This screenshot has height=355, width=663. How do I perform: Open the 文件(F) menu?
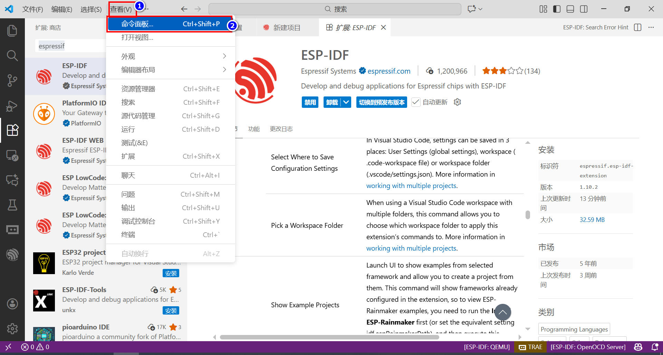(x=33, y=9)
